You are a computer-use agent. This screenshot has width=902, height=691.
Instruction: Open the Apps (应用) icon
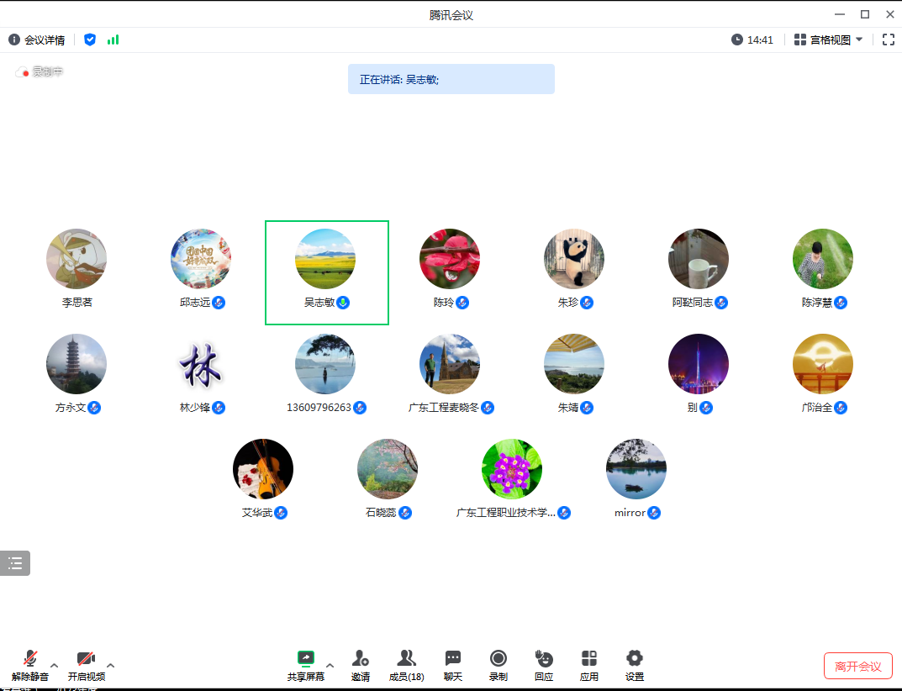click(x=589, y=658)
